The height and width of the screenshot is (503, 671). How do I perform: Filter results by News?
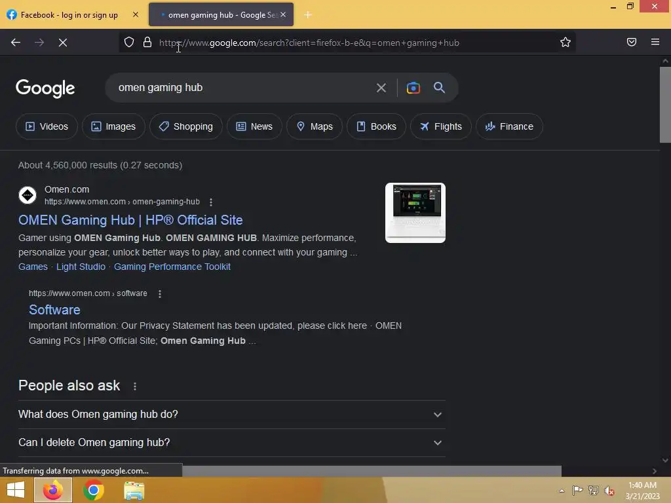(x=254, y=126)
